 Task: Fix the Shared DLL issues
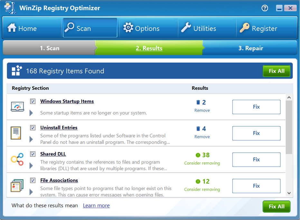coord(256,159)
